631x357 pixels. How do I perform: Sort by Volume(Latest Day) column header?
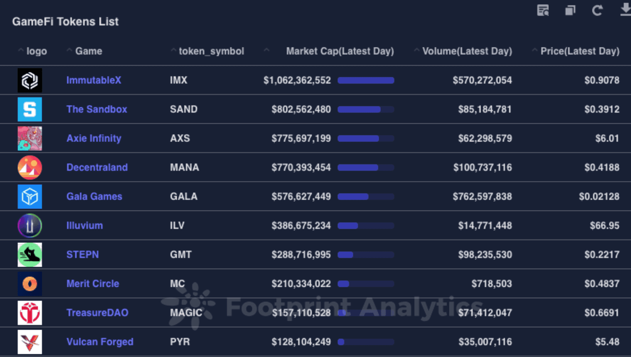(467, 51)
